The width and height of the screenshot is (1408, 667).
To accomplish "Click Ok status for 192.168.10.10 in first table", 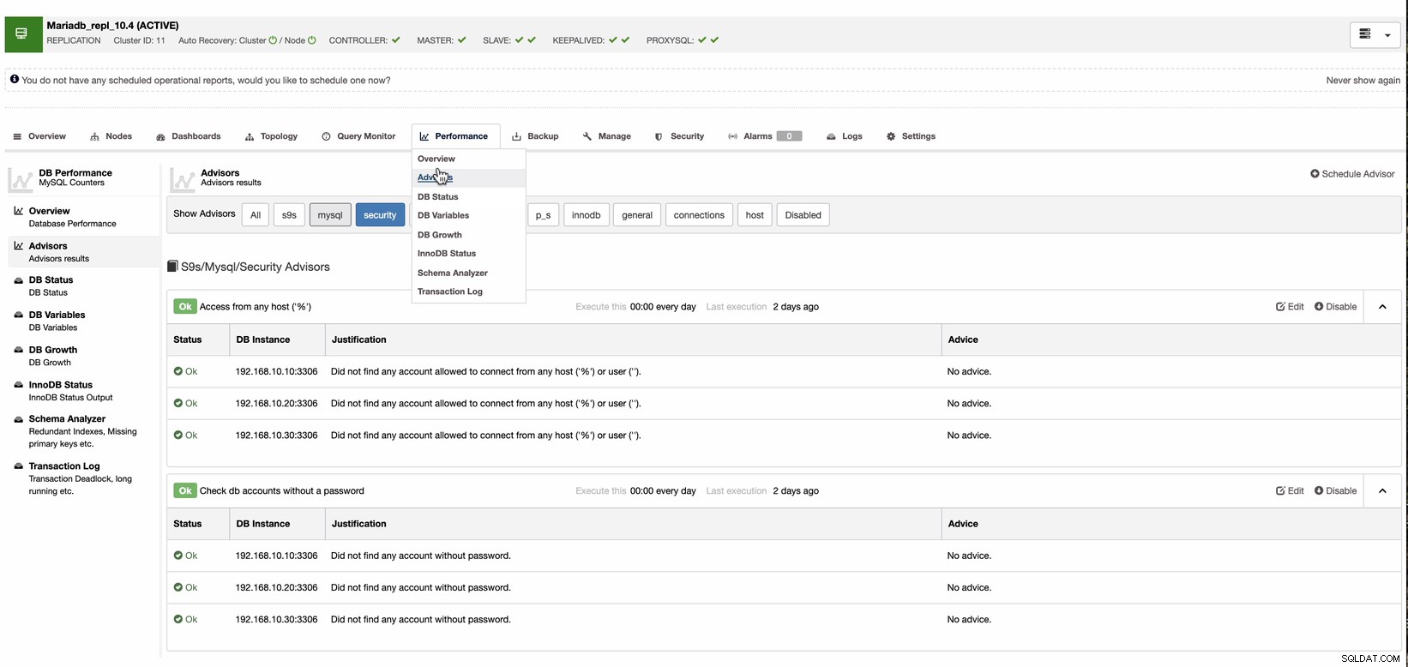I will pyautogui.click(x=185, y=371).
